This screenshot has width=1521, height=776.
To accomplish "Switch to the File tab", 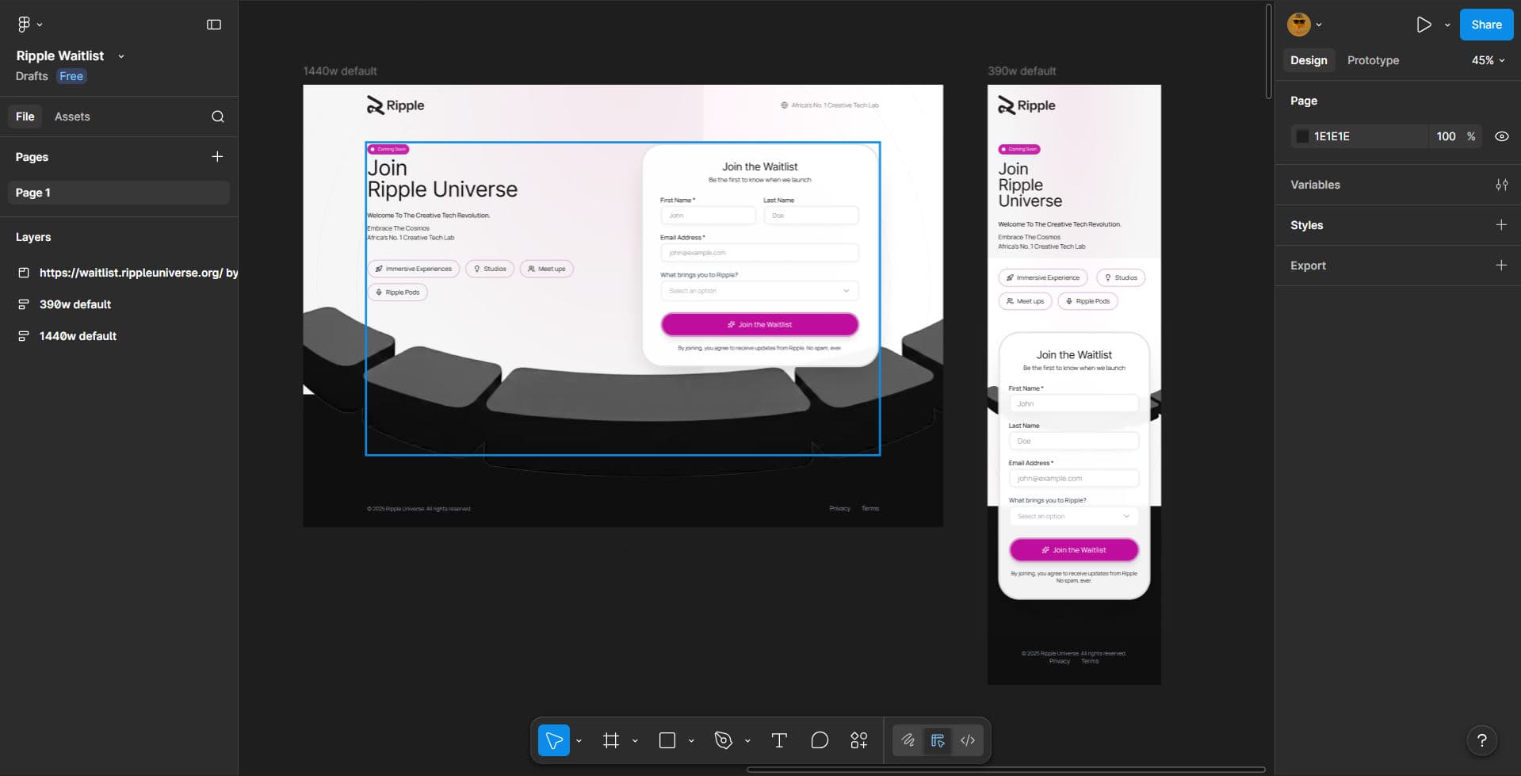I will coord(25,117).
